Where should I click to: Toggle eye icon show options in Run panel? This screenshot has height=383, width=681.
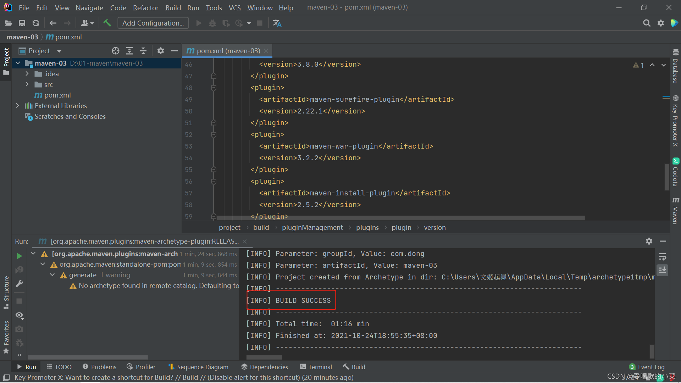[x=19, y=315]
